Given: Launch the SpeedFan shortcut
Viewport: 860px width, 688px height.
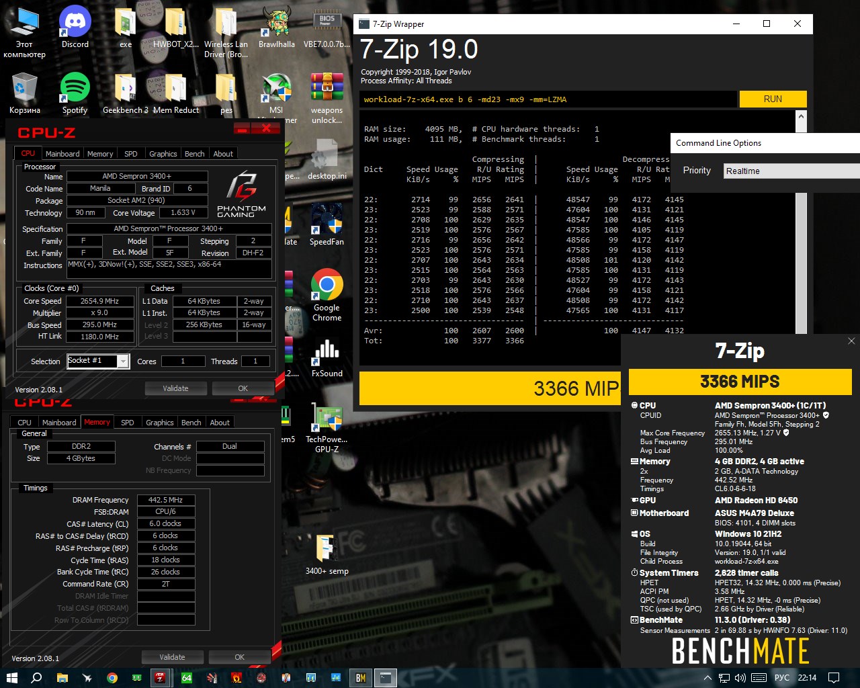Looking at the screenshot, I should [327, 225].
